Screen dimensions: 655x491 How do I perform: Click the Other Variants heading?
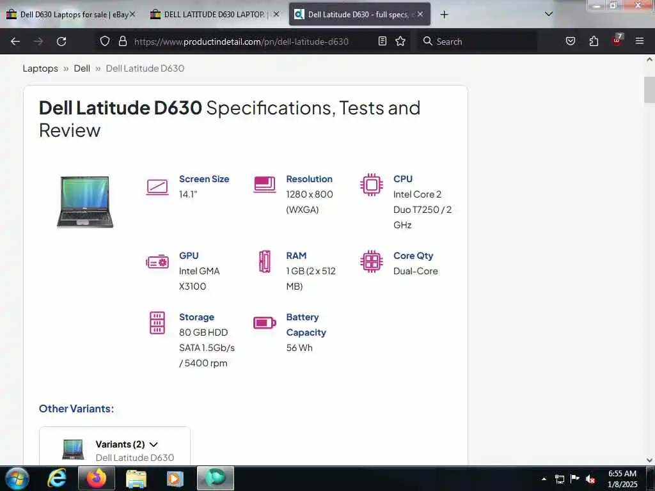click(x=76, y=409)
